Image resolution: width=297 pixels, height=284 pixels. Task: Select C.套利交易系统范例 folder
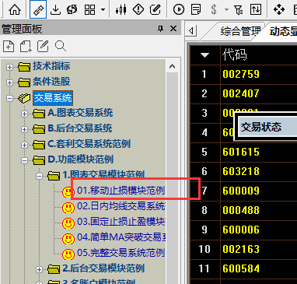89,144
